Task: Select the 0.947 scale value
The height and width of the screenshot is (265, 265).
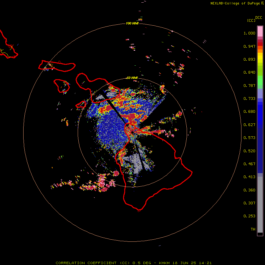Action: (249, 46)
